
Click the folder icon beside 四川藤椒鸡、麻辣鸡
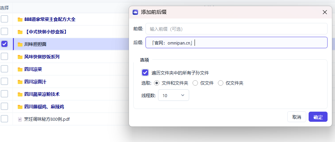(x=20, y=107)
